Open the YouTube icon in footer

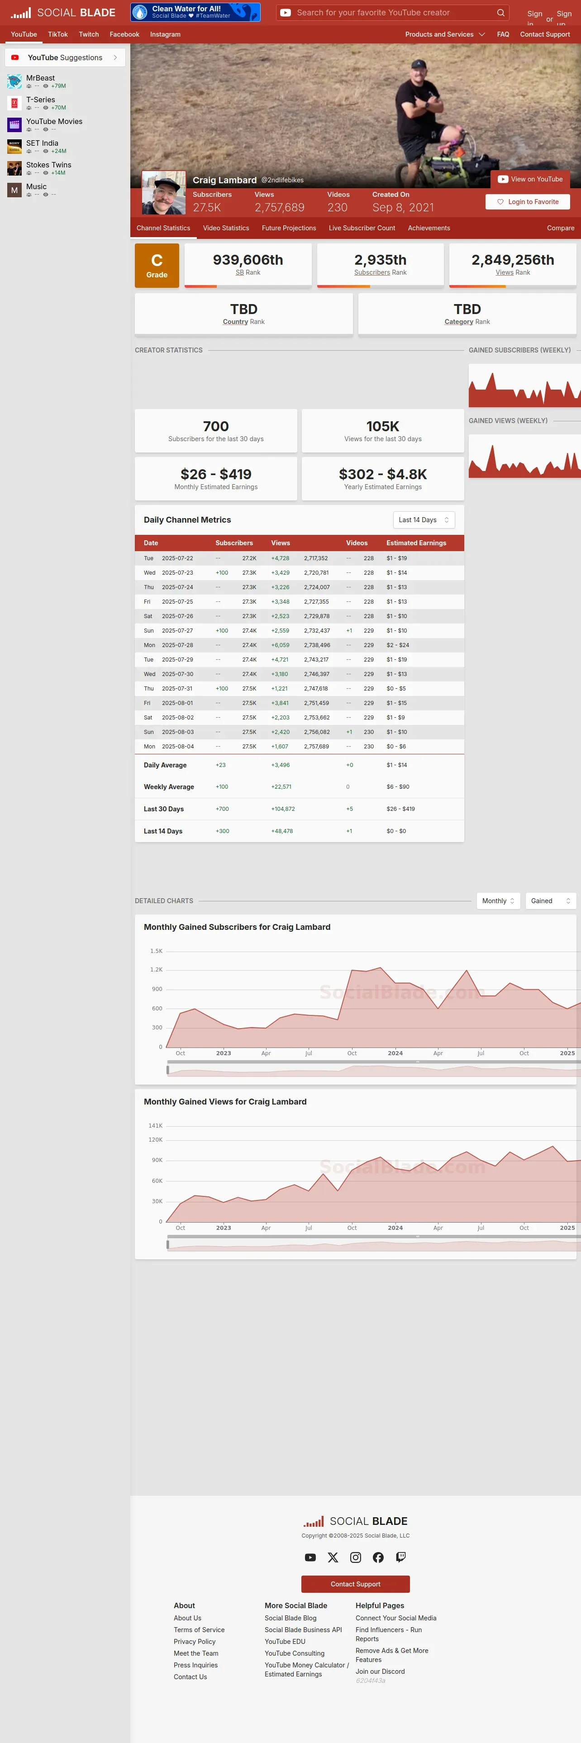click(310, 1557)
